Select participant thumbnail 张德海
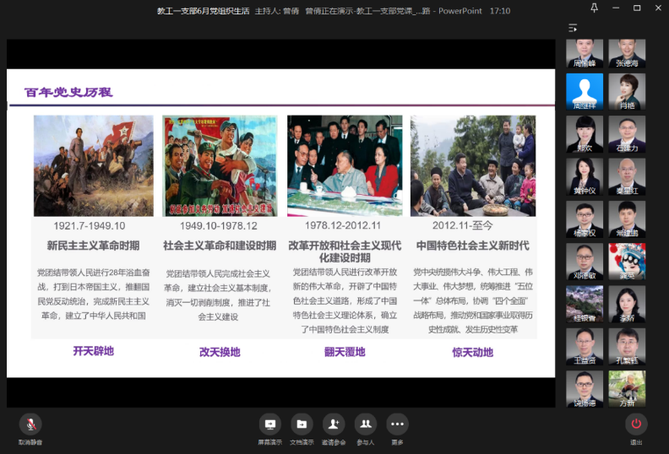The width and height of the screenshot is (669, 454). (x=627, y=51)
